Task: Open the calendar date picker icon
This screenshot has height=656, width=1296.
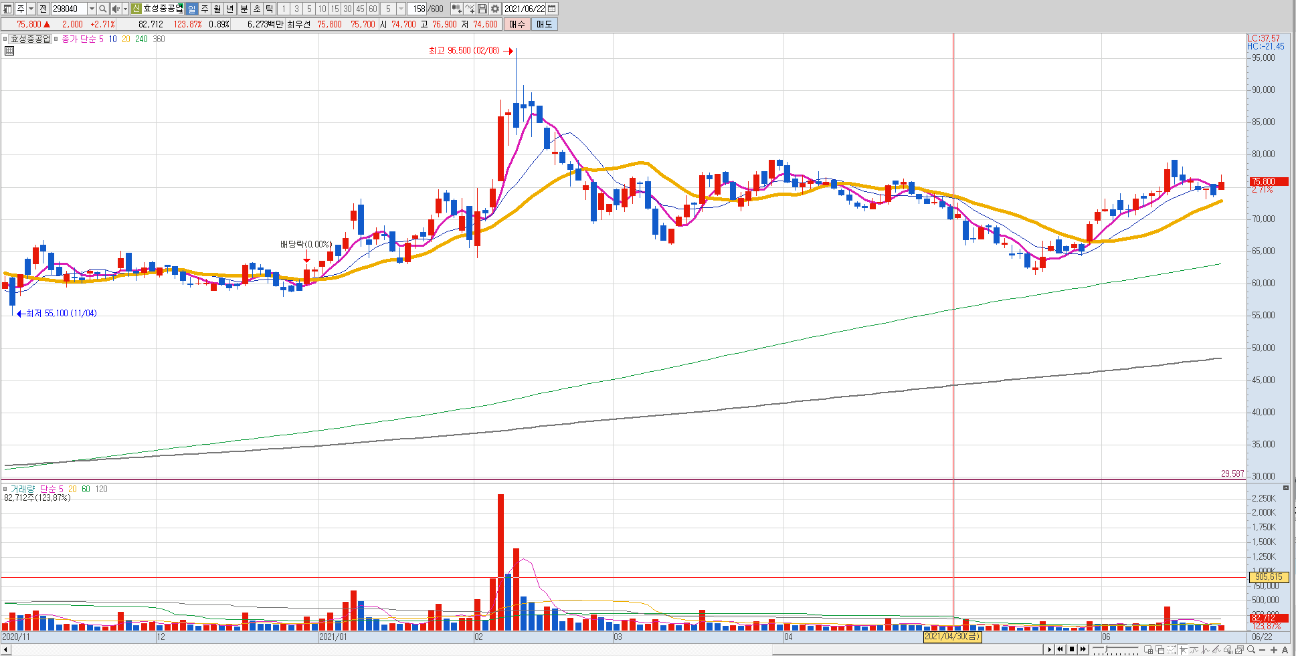Action: coord(552,9)
